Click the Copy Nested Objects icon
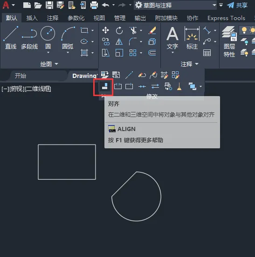 pos(168,86)
